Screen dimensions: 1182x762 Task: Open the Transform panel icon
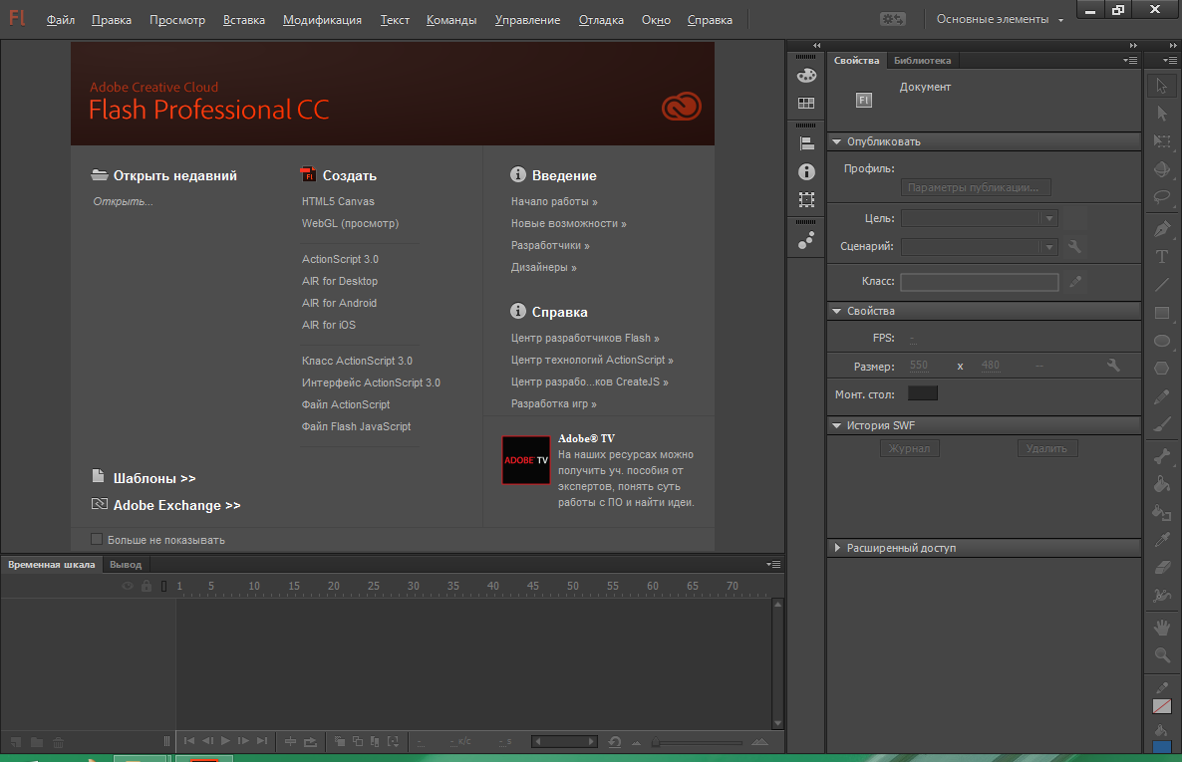point(806,200)
